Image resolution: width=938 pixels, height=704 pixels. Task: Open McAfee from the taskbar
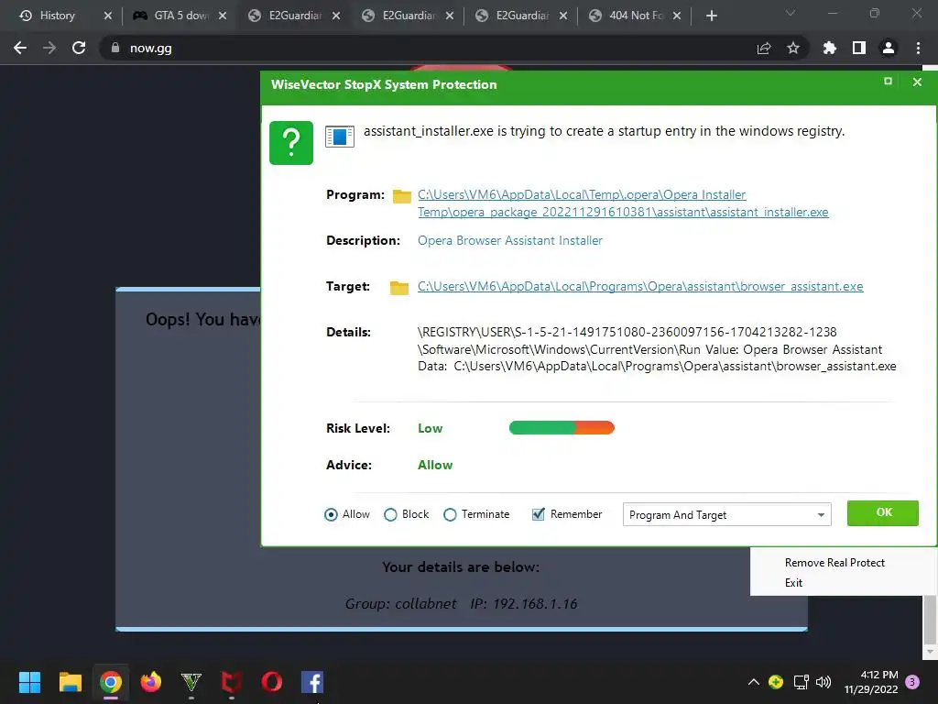pyautogui.click(x=232, y=682)
